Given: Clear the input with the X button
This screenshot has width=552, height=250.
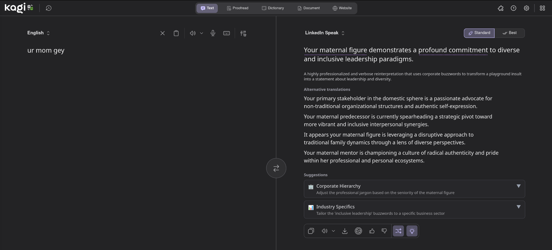Looking at the screenshot, I should [163, 33].
